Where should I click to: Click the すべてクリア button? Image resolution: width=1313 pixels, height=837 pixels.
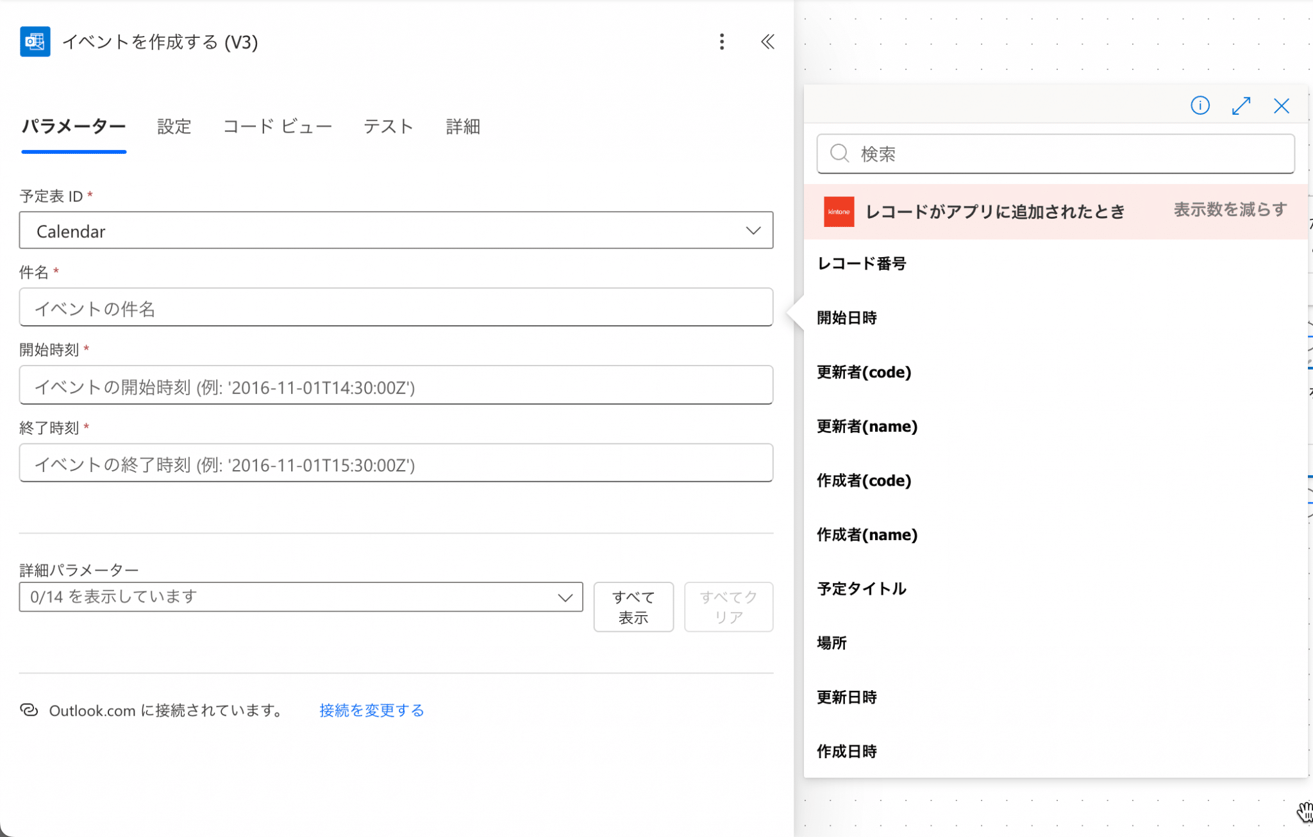[x=728, y=607]
